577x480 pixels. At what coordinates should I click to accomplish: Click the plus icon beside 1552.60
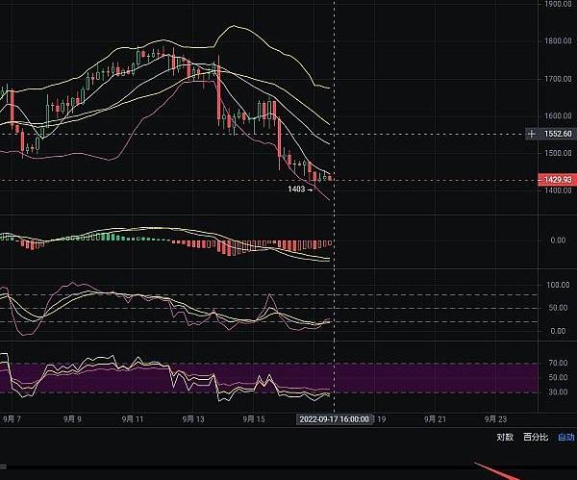point(532,135)
